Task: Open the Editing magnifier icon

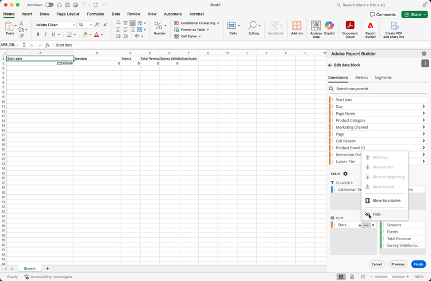Action: 252,25
